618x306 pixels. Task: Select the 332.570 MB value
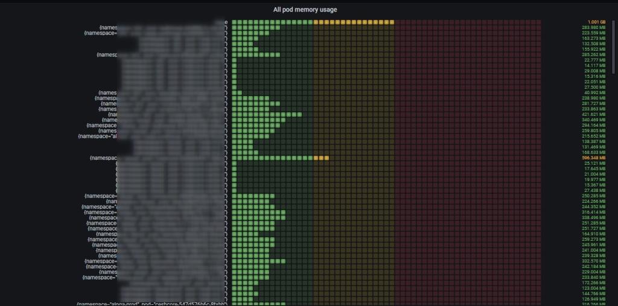pyautogui.click(x=594, y=261)
